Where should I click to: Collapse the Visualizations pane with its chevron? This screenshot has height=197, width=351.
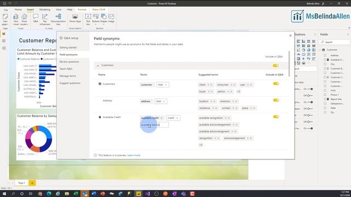315,34
